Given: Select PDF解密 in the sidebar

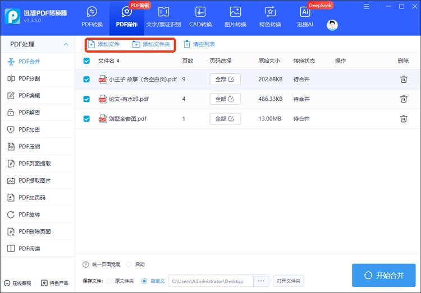Looking at the screenshot, I should tap(37, 113).
